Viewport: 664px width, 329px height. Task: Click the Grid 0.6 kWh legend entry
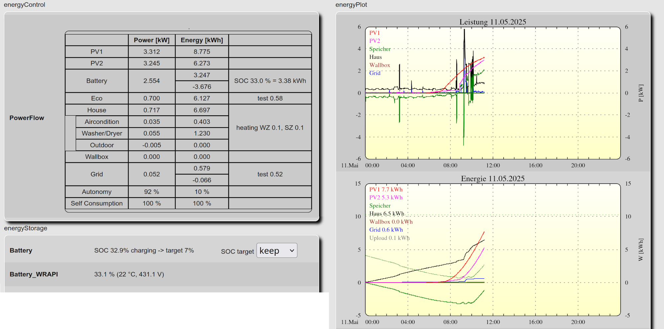[x=386, y=230]
